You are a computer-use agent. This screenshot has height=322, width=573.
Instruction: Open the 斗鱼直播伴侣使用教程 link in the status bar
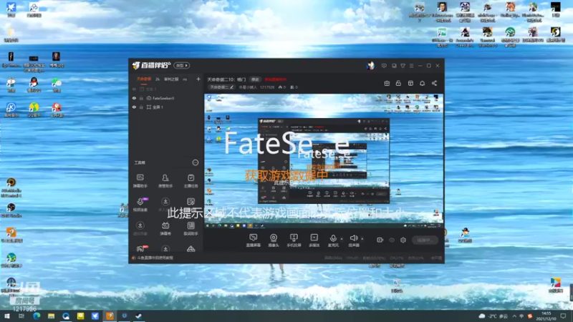point(155,258)
